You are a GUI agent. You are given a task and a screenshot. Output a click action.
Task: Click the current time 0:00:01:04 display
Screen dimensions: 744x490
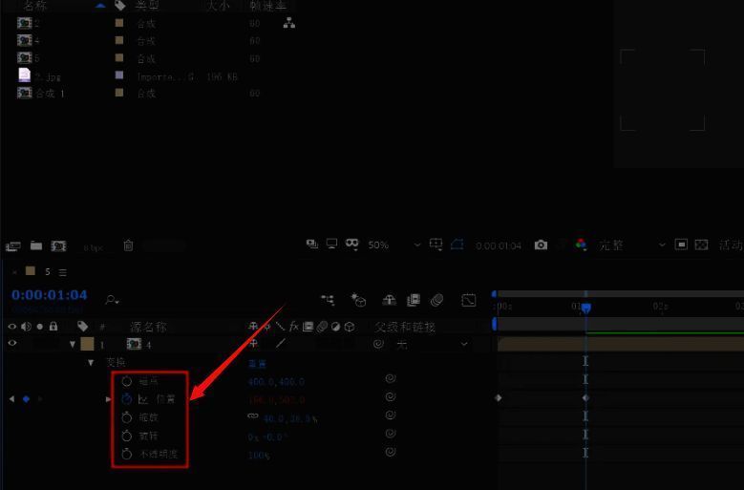pos(50,295)
